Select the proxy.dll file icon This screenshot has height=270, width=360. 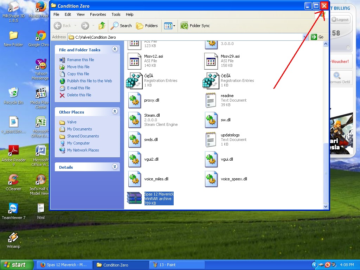pos(135,100)
